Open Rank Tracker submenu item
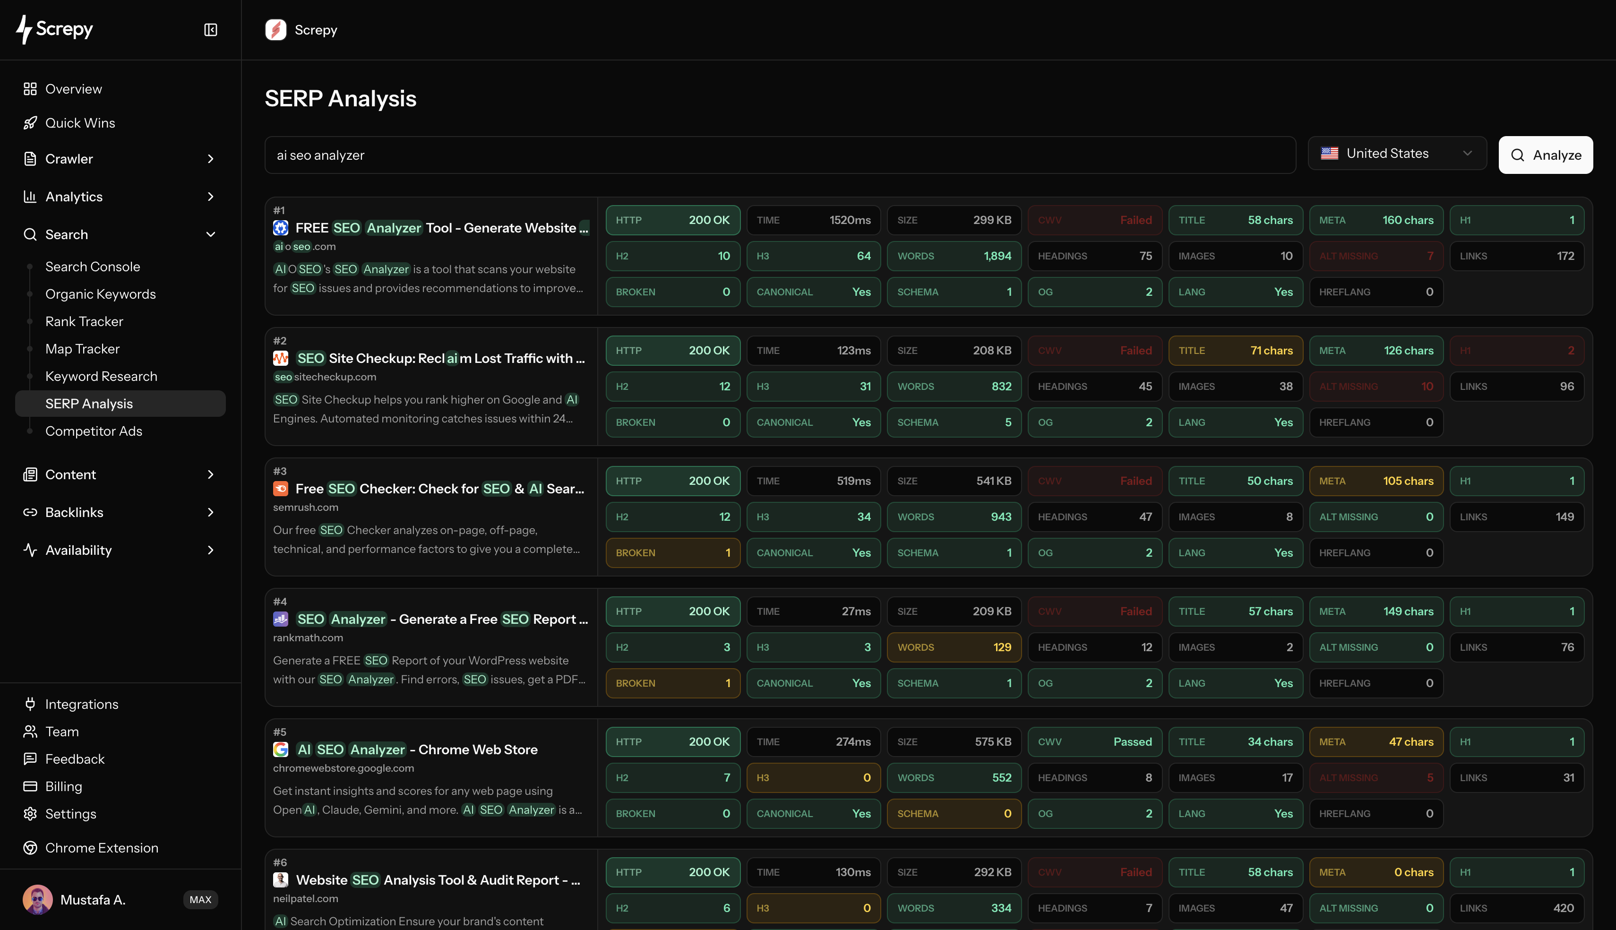Viewport: 1616px width, 930px height. (84, 321)
